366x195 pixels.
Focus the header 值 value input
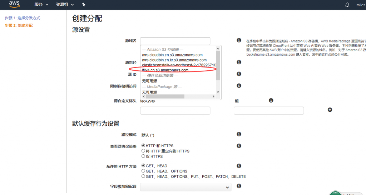click(x=269, y=111)
